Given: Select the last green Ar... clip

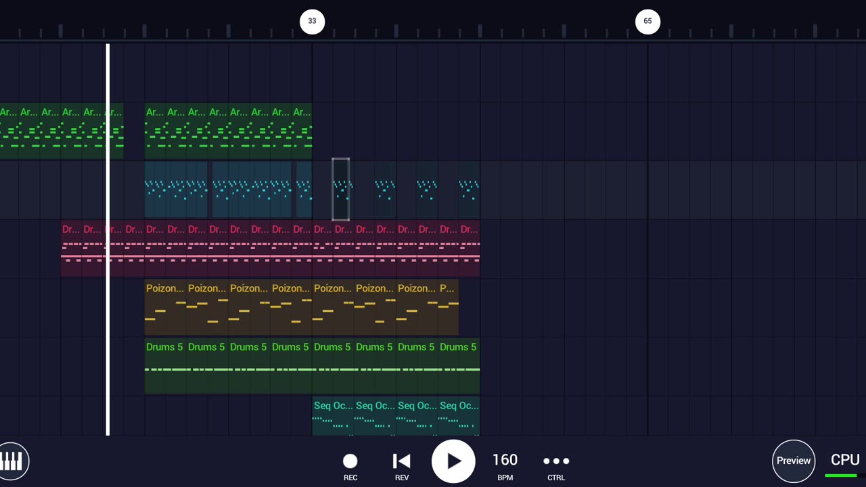Looking at the screenshot, I should (302, 131).
